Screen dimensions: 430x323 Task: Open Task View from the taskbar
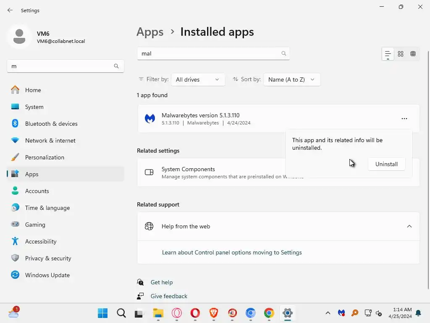pos(139,313)
